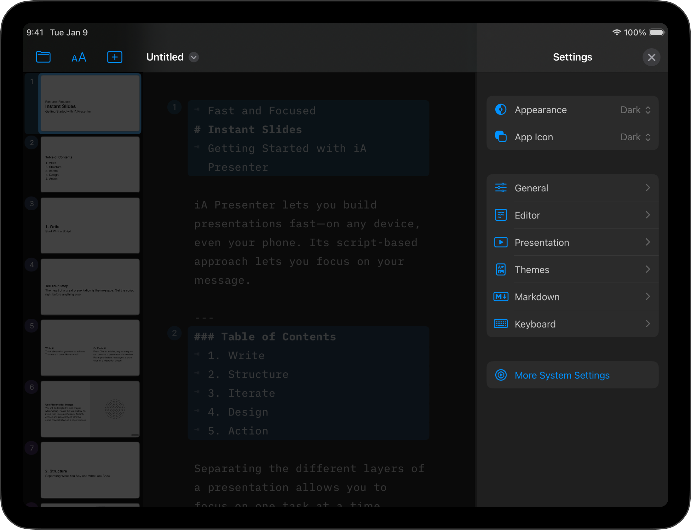Viewport: 691px width, 530px height.
Task: Change App Icon style dropdown
Action: [x=635, y=137]
